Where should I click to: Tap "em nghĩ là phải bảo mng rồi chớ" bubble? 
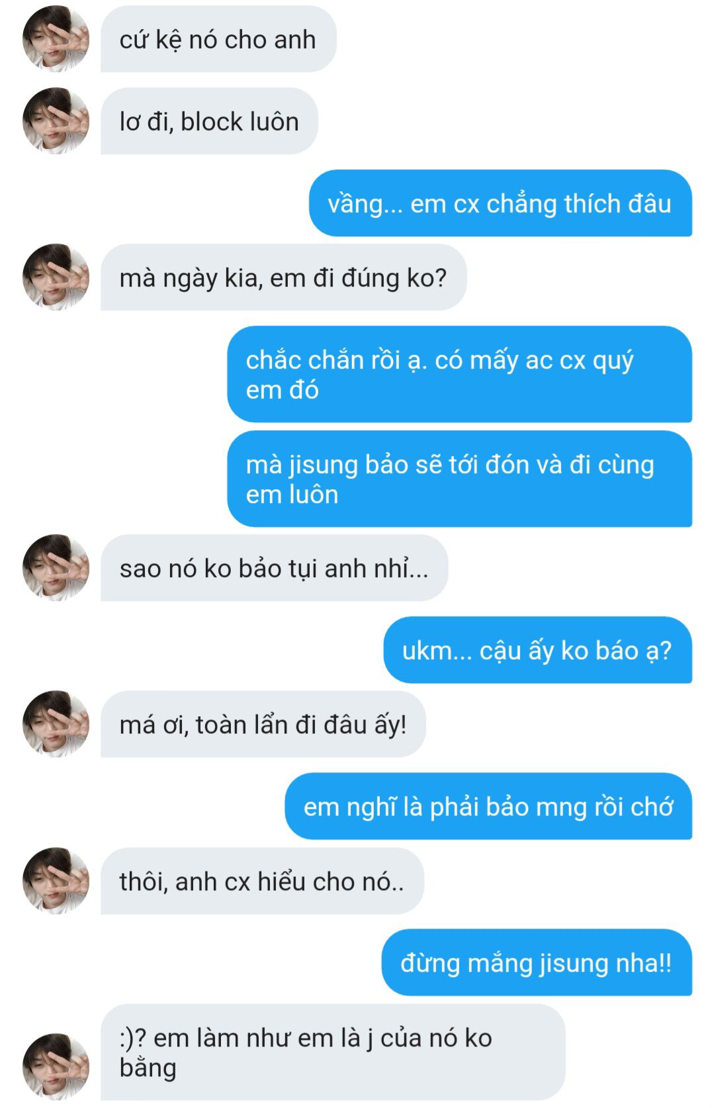pyautogui.click(x=488, y=806)
